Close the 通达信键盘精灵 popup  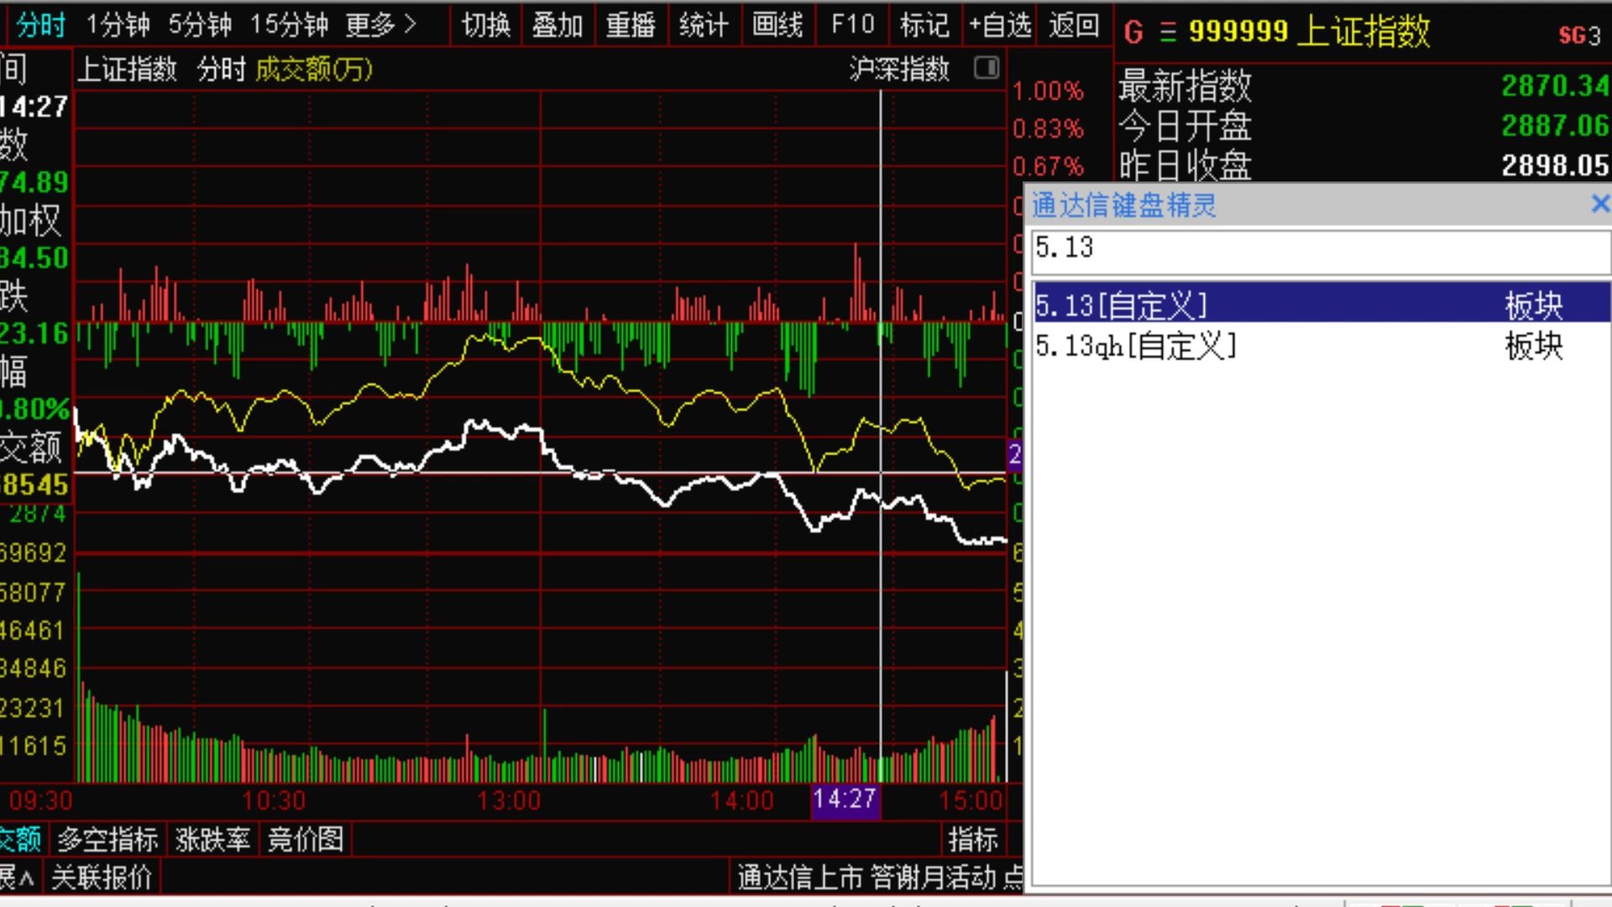(x=1599, y=203)
